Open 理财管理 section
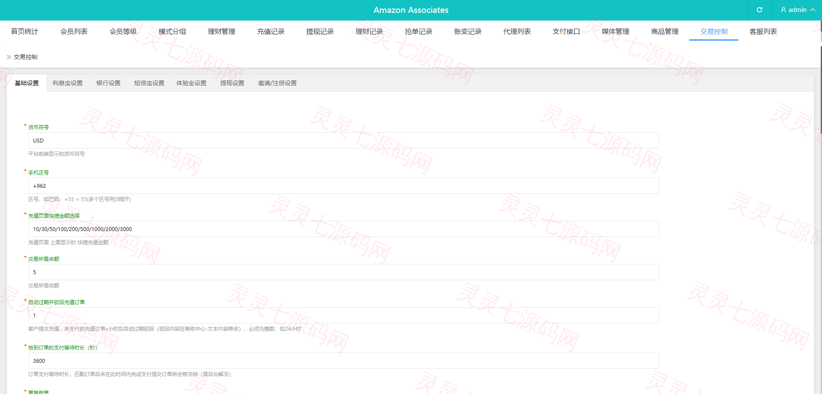The height and width of the screenshot is (394, 822). pyautogui.click(x=221, y=31)
